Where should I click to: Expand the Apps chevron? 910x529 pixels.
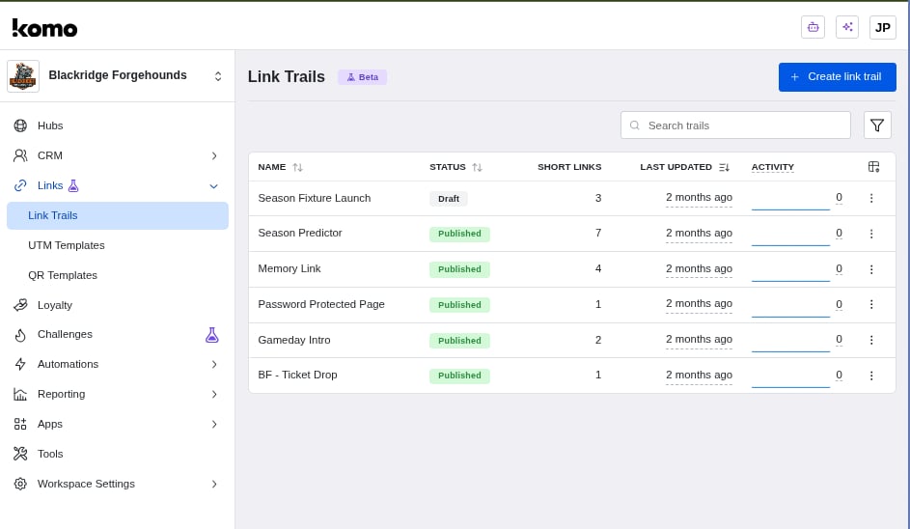pyautogui.click(x=214, y=424)
